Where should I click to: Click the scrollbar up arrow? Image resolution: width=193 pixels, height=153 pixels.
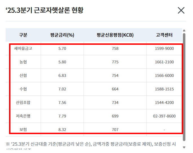(x=184, y=30)
